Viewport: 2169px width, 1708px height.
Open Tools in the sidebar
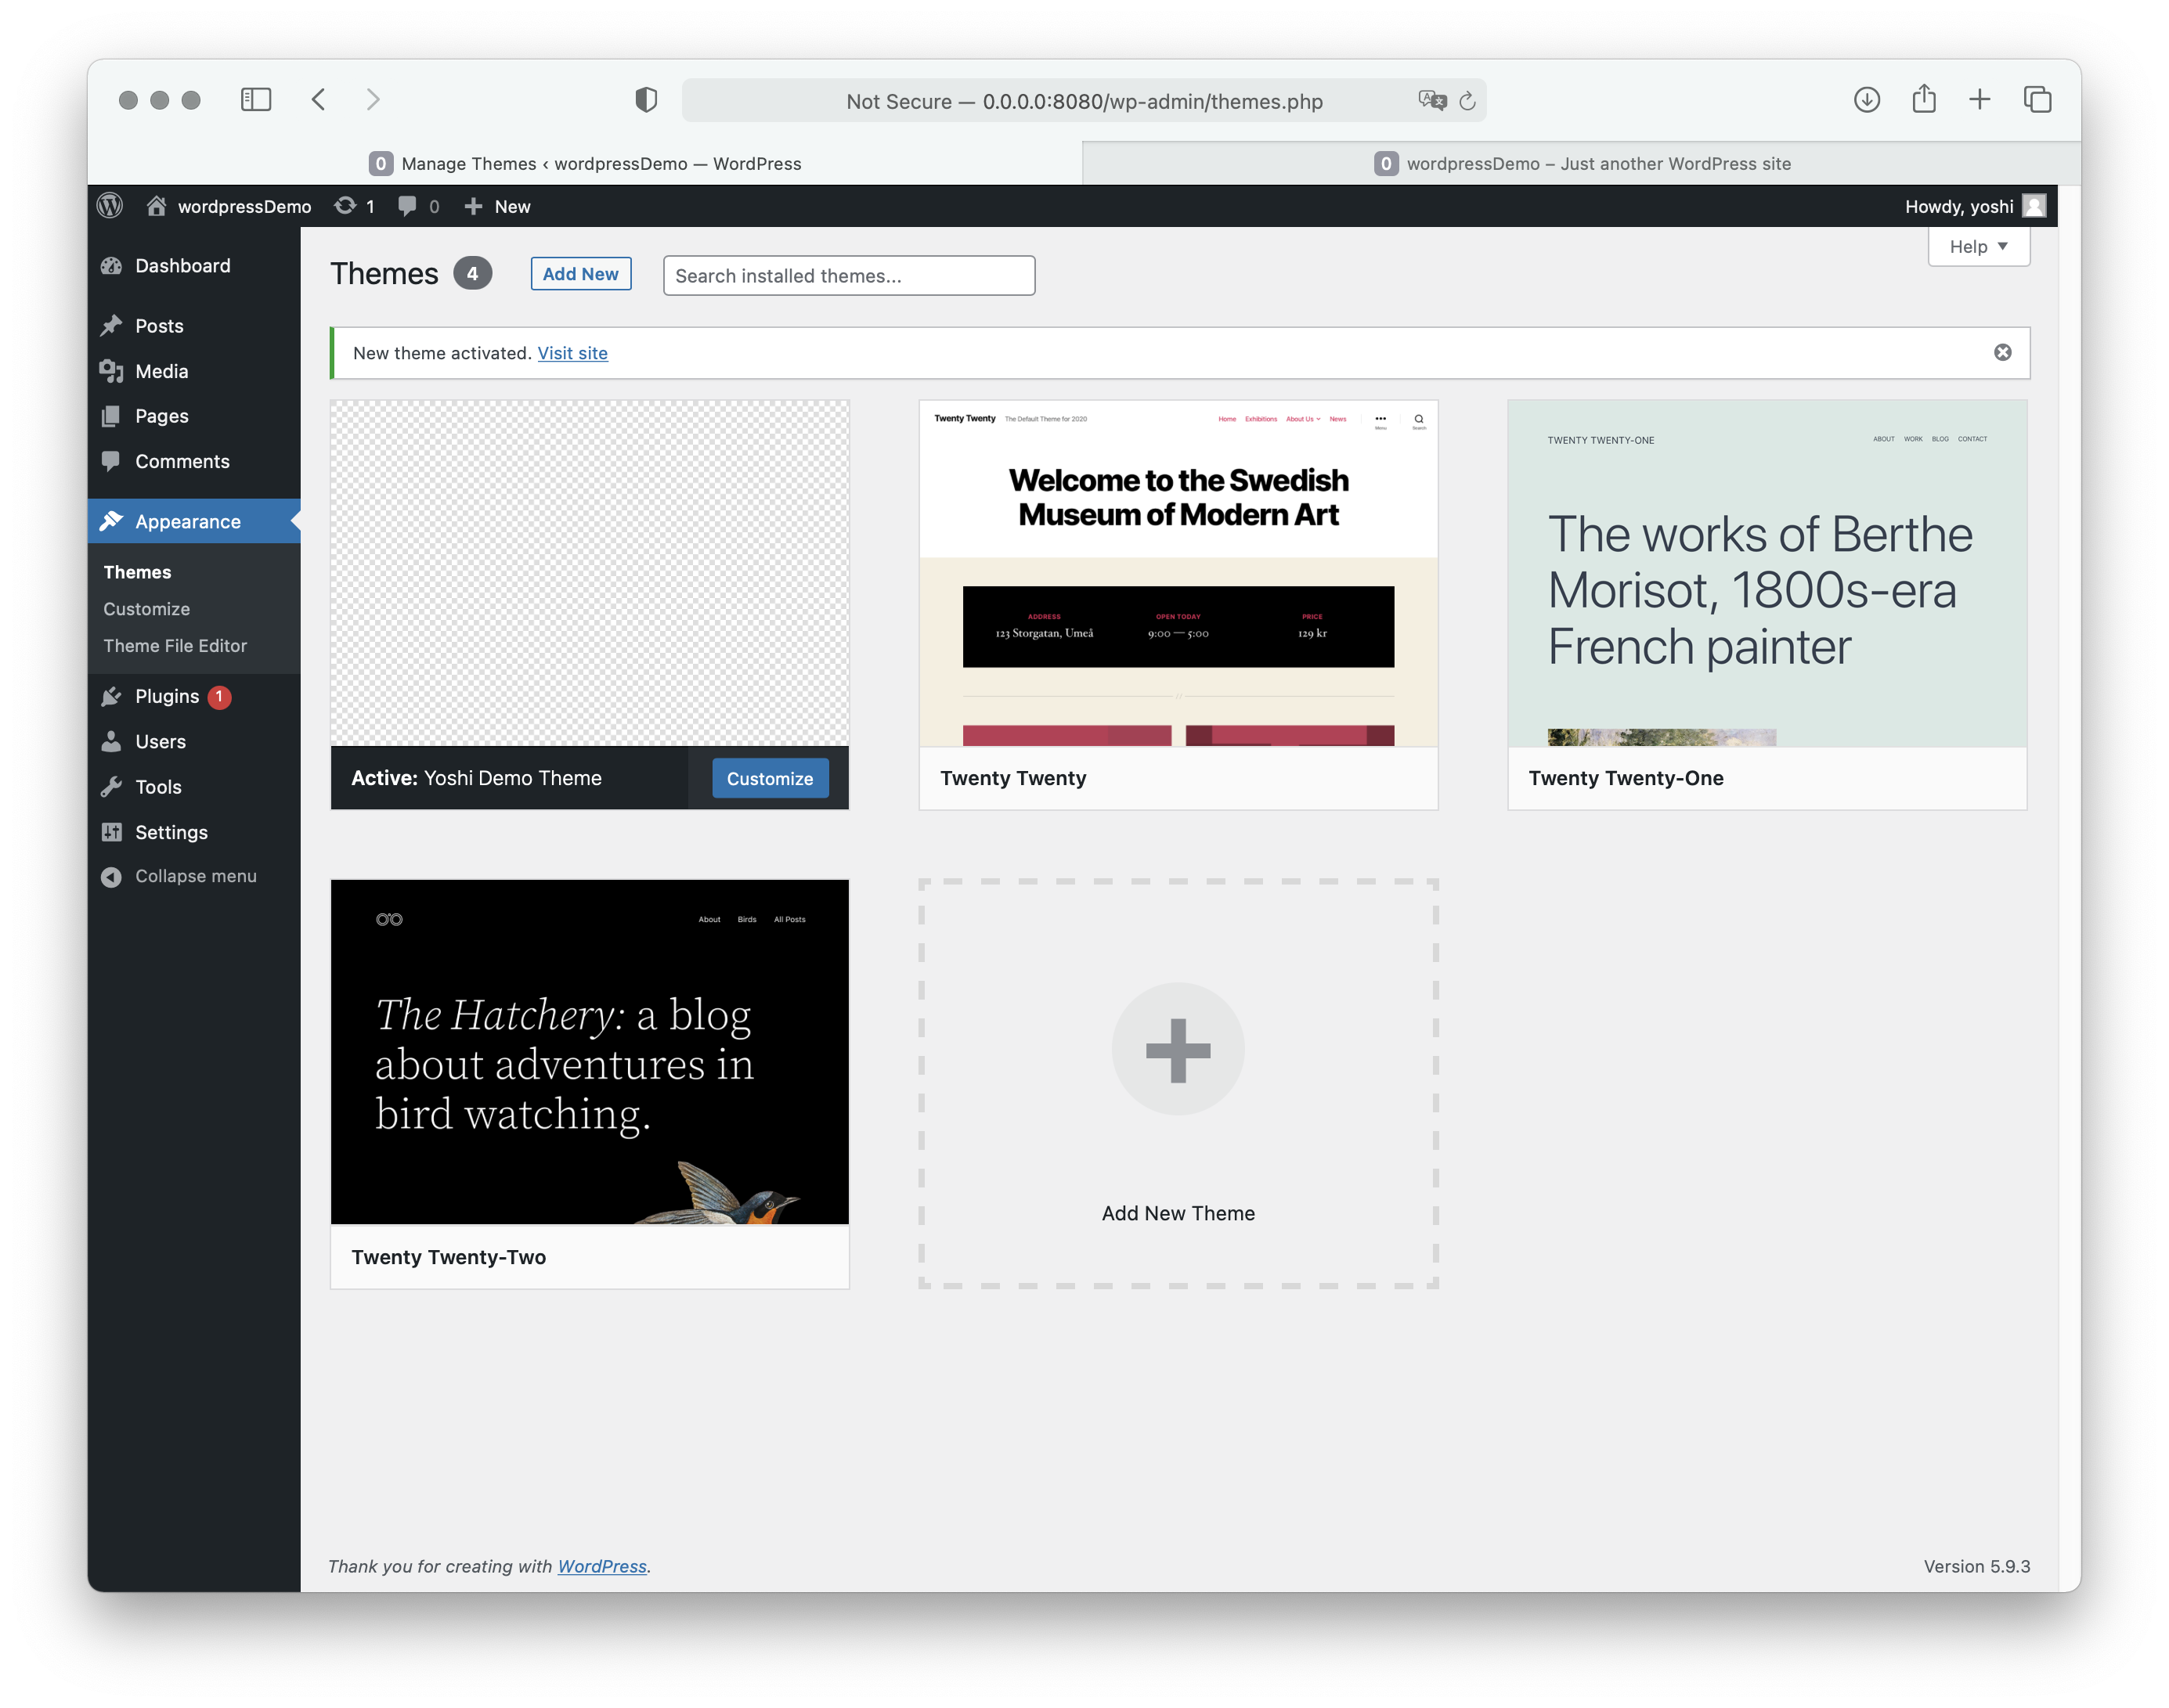pos(193,787)
